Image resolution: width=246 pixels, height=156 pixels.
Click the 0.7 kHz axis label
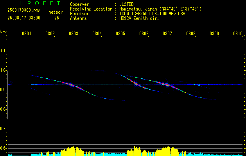3,129
